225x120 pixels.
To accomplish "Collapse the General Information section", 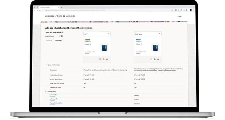I will (x=46, y=65).
